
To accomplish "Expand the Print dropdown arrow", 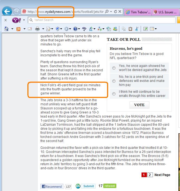I will tap(43, 29).
